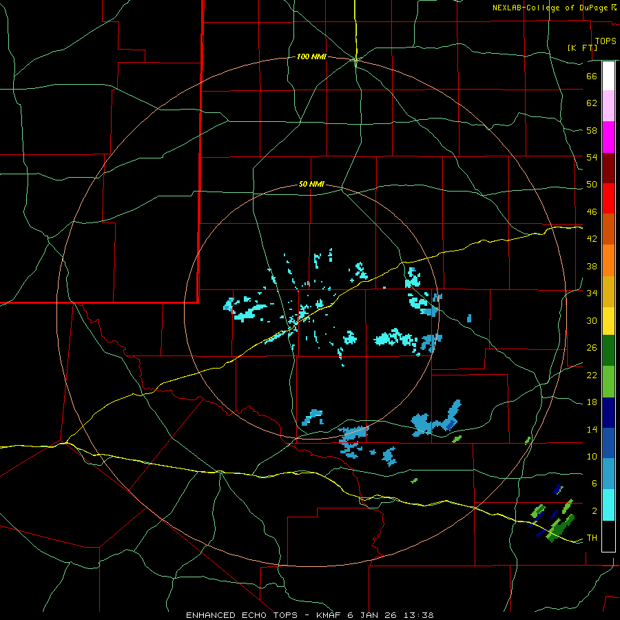Click the orange swatch between 42 and 38
This screenshot has height=620, width=620.
(x=608, y=260)
